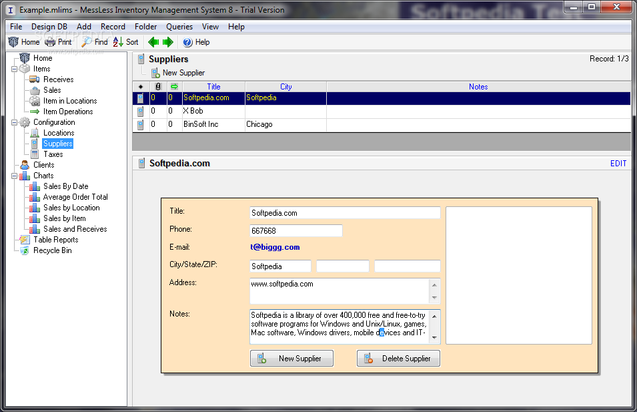The width and height of the screenshot is (637, 412).
Task: Click the EDIT link
Action: [x=618, y=164]
